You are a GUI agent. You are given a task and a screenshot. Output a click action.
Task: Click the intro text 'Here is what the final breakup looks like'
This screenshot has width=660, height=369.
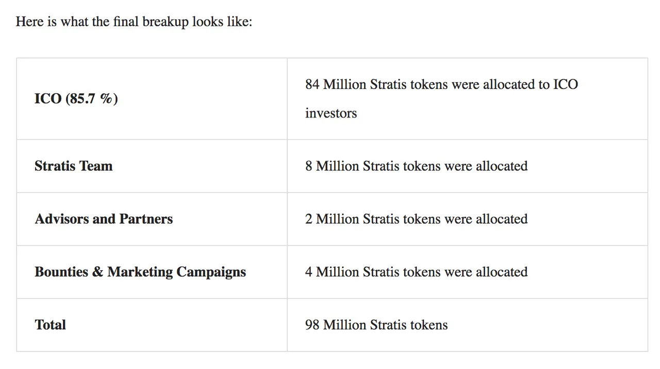click(134, 22)
